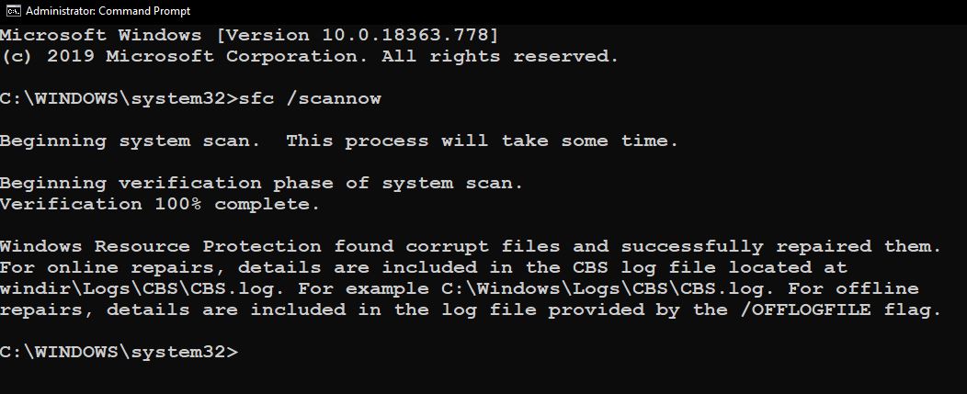
Task: Click the final C:\WINDOWS\system32> prompt
Action: [118, 352]
